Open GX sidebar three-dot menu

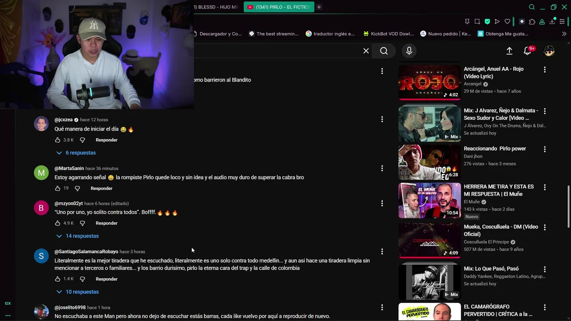8,315
